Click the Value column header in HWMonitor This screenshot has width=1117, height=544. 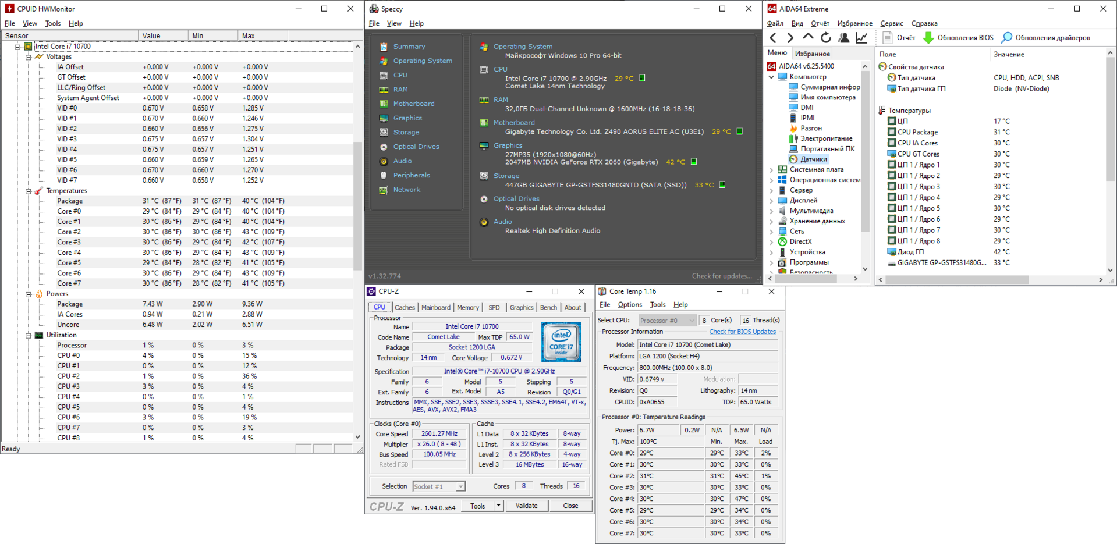(x=163, y=36)
